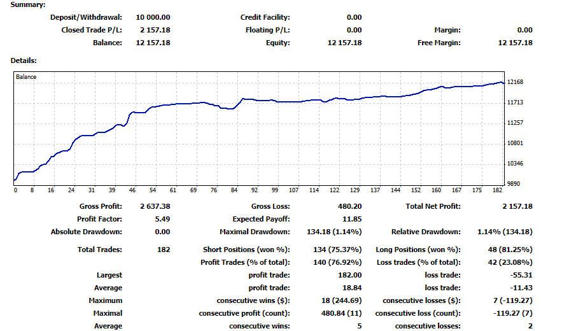Screen dimensions: 569x331
Task: Click the largest profit trade value 182.00
Action: [350, 275]
